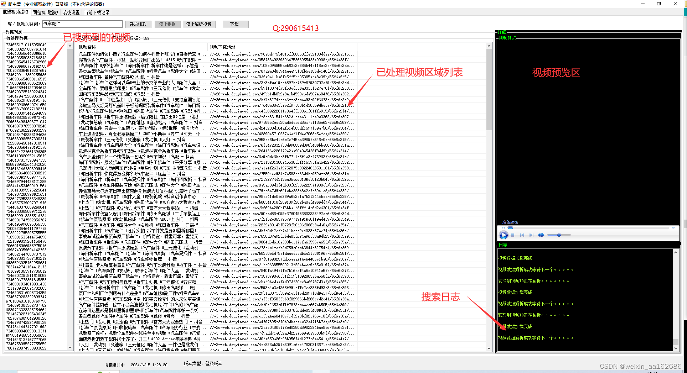Click log panel scroll-up arrow
This screenshot has width=687, height=373.
[x=675, y=252]
